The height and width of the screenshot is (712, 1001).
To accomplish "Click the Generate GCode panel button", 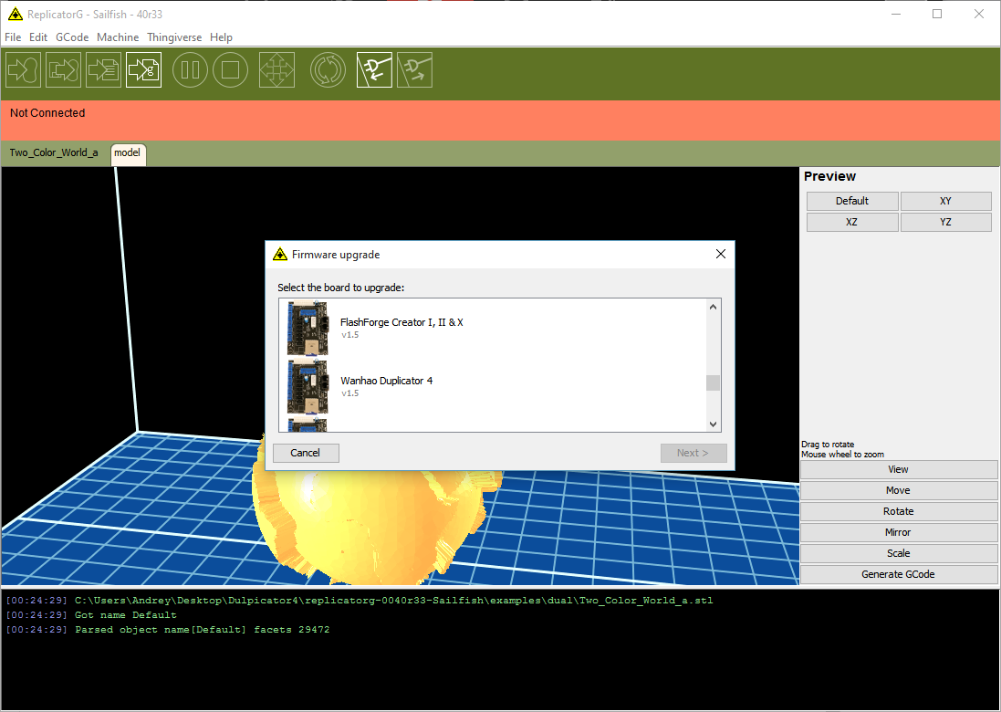I will [x=898, y=575].
